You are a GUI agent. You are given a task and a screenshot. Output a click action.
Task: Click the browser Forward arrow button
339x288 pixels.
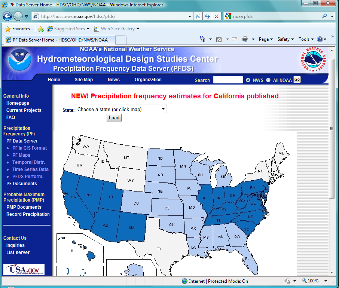tap(18, 16)
